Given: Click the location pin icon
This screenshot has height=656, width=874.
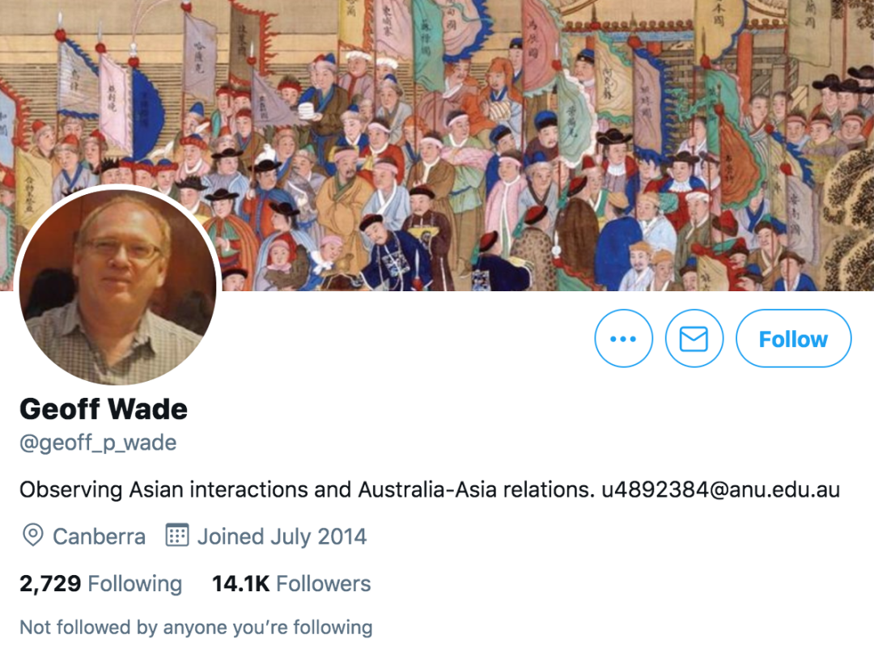Looking at the screenshot, I should [33, 535].
